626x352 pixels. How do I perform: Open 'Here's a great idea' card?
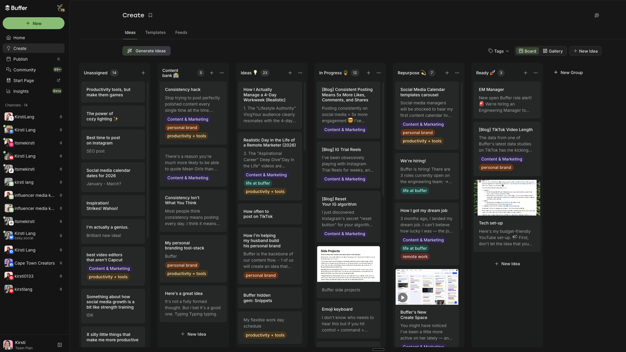[x=193, y=304]
